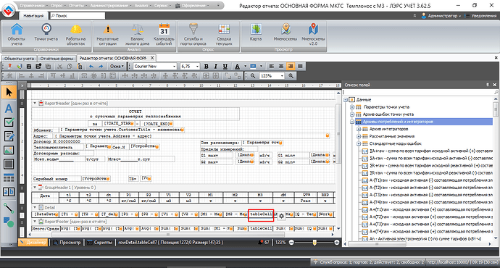Set text alignment to left
Image resolution: width=500 pixels, height=268 pixels.
[271, 67]
